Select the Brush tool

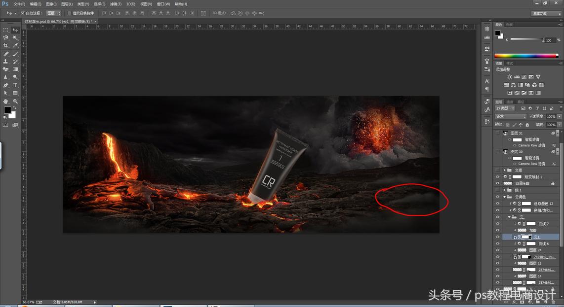15,54
